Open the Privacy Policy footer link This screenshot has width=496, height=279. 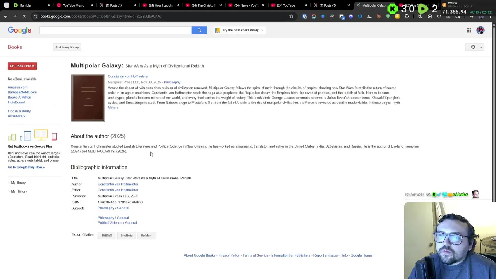[229, 255]
